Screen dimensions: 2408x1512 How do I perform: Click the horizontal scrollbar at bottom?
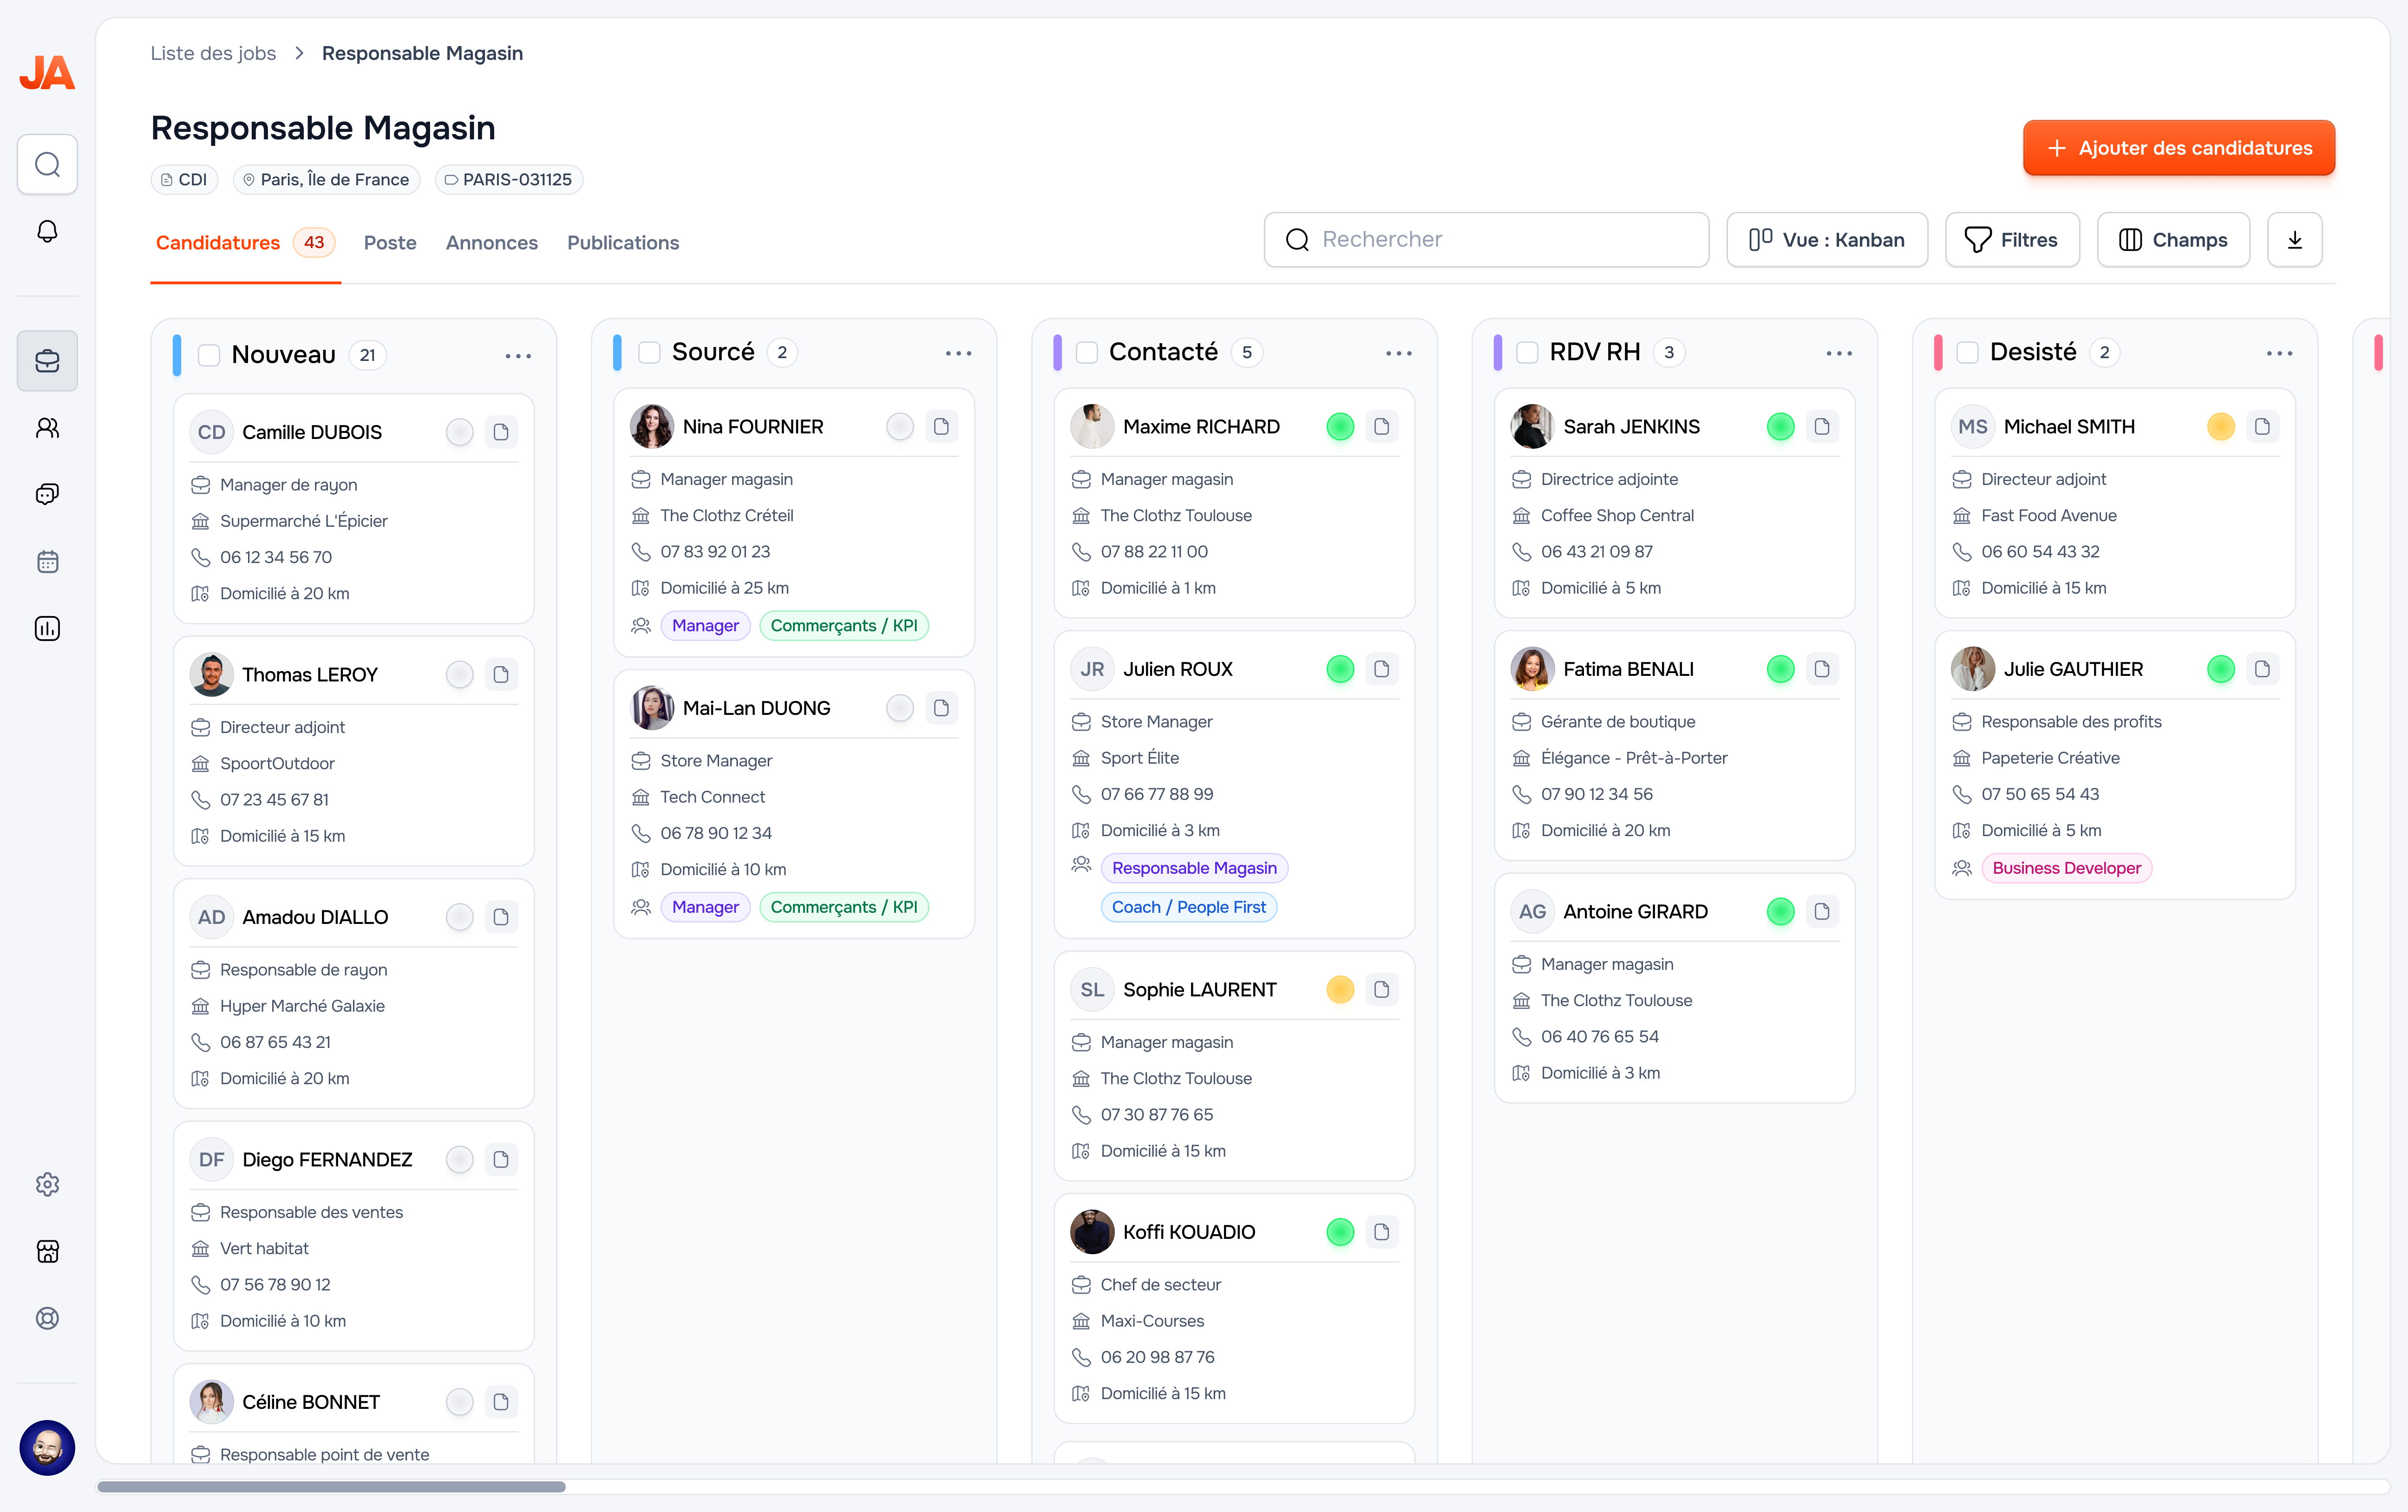coord(331,1487)
